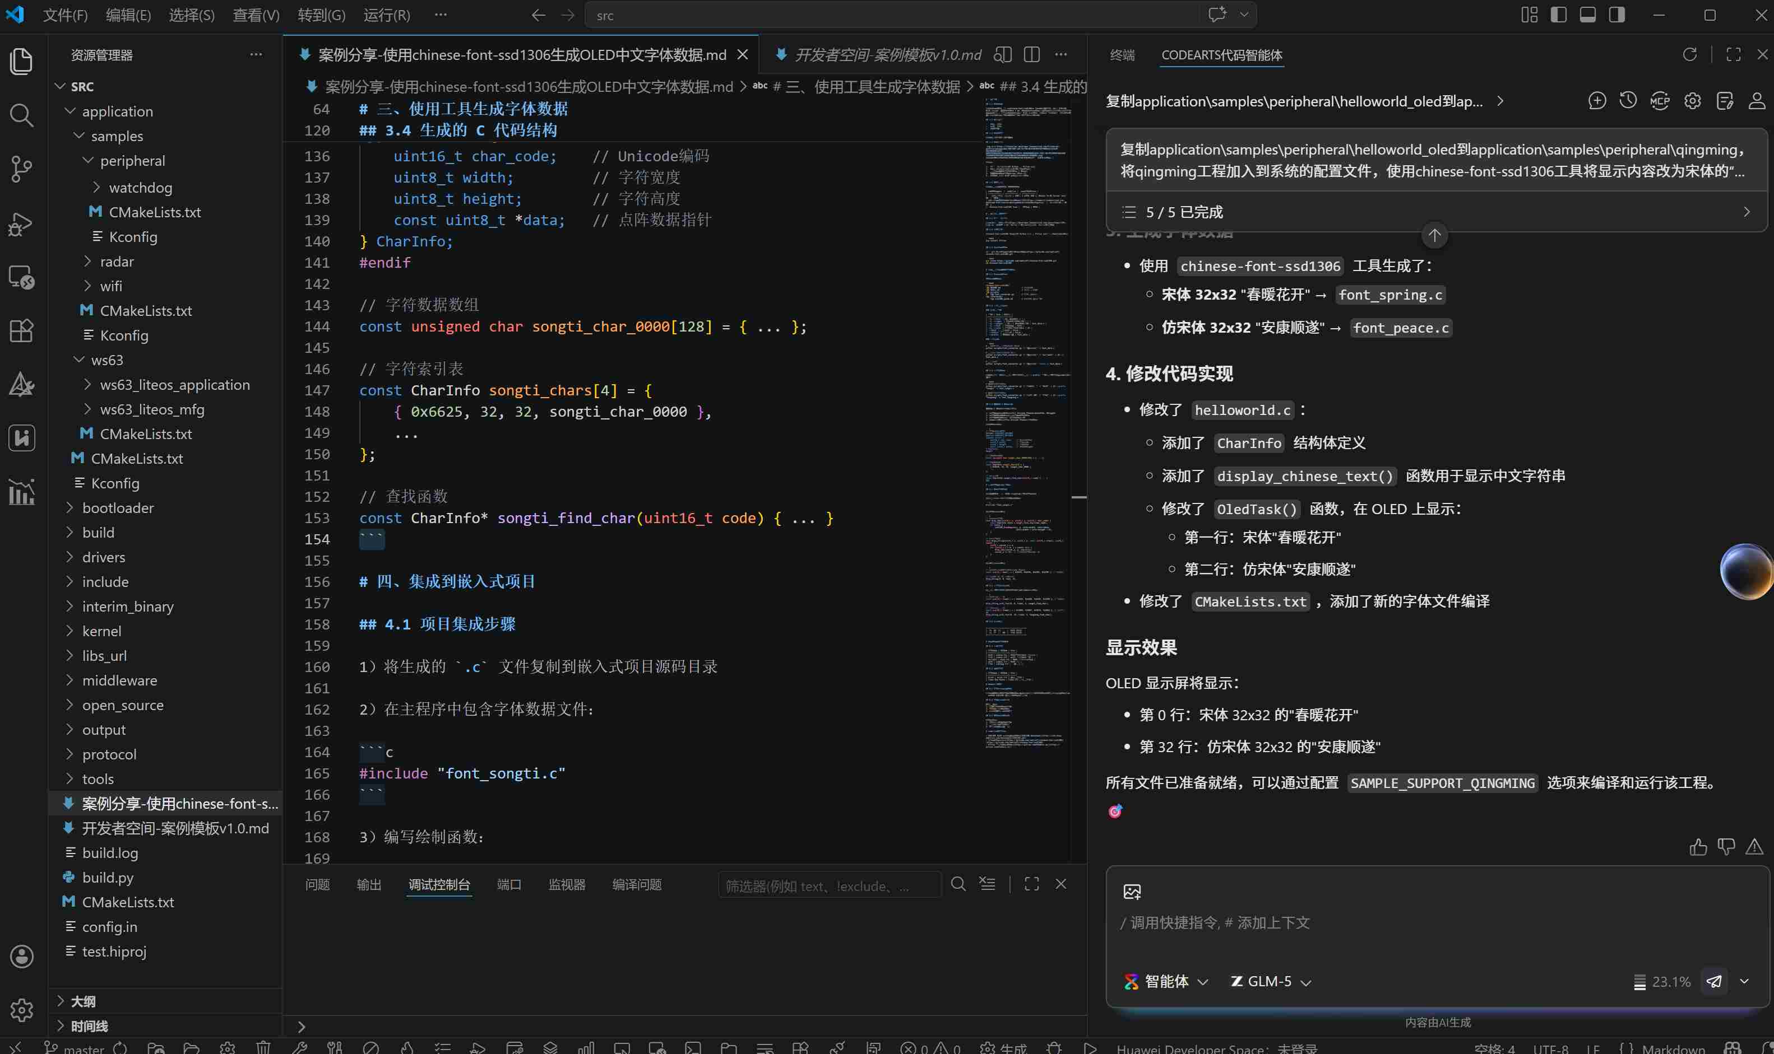Image resolution: width=1774 pixels, height=1054 pixels.
Task: Collapse the peripheral folder
Action: coord(132,161)
